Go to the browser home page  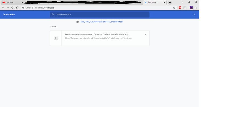[17, 8]
